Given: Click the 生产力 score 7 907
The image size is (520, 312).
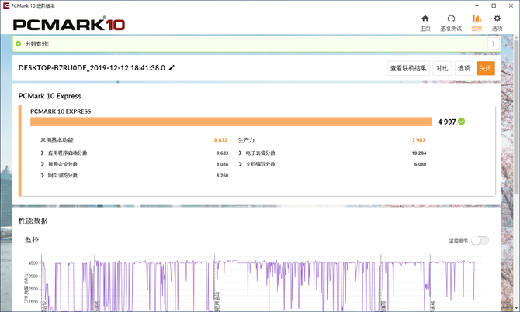Looking at the screenshot, I should click(x=418, y=140).
